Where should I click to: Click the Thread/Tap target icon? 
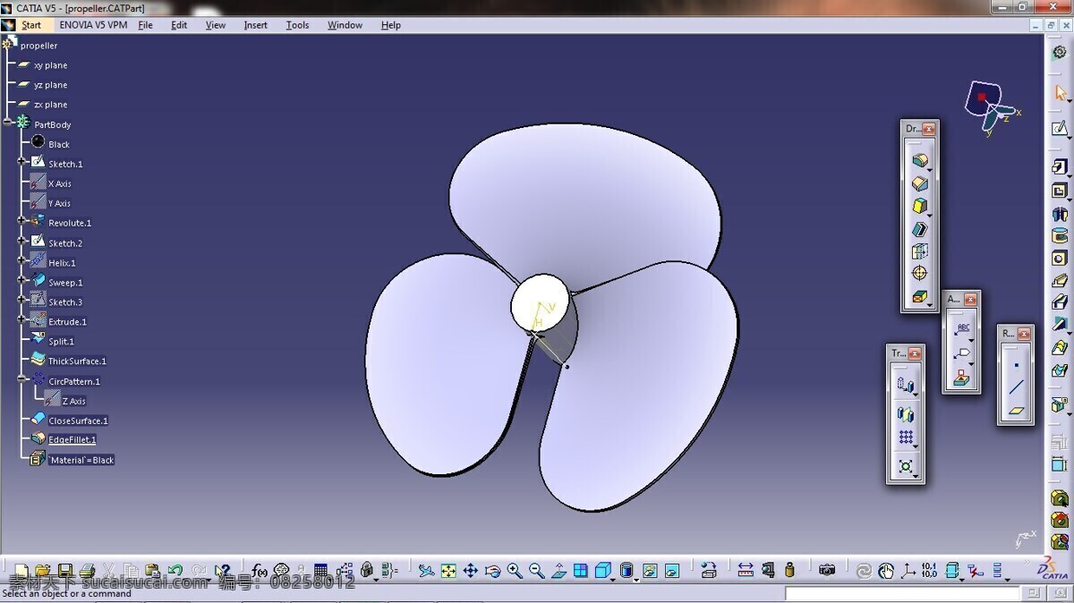coord(918,274)
